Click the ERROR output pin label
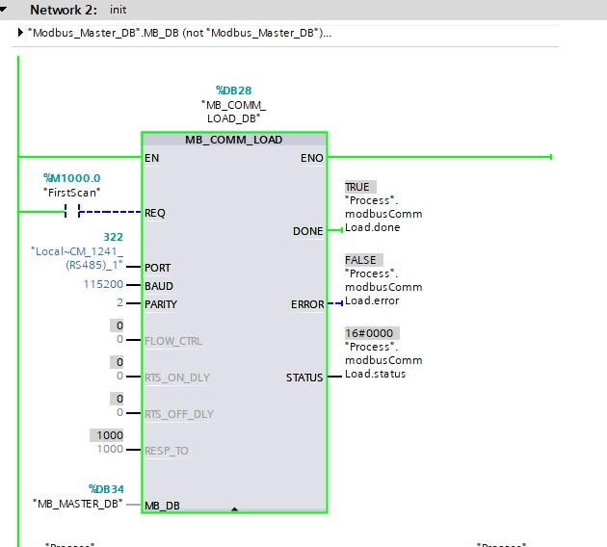The image size is (607, 547). tap(307, 304)
